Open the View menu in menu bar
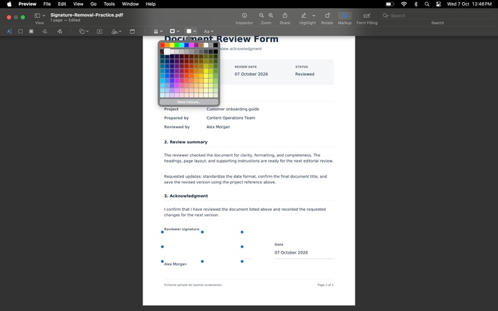498x311 pixels. click(78, 4)
